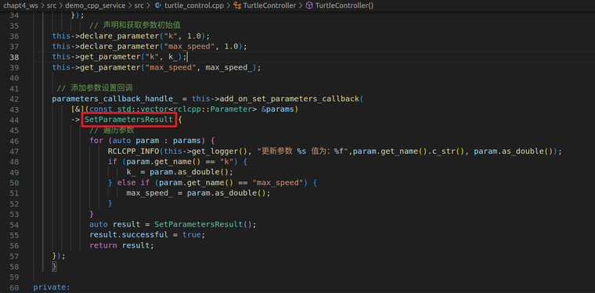Image resolution: width=595 pixels, height=293 pixels.
Task: Click line number 34 in the gutter
Action: pyautogui.click(x=14, y=15)
